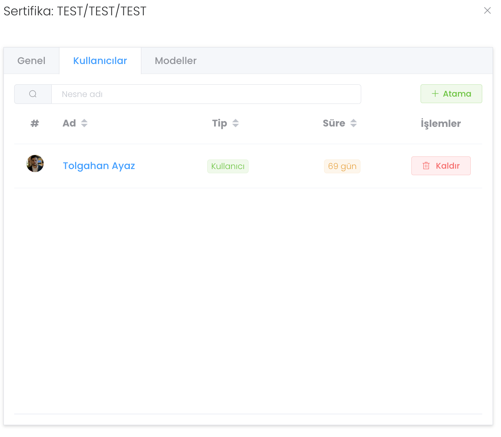Click the # column header
This screenshot has height=437, width=501.
tap(35, 123)
